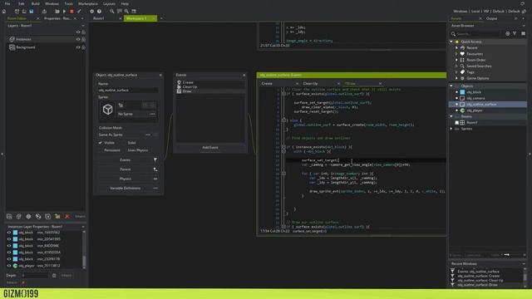This screenshot has height=299, width=532.
Task: Click the Zoom In magnifier toolbar icon
Action: point(126,11)
